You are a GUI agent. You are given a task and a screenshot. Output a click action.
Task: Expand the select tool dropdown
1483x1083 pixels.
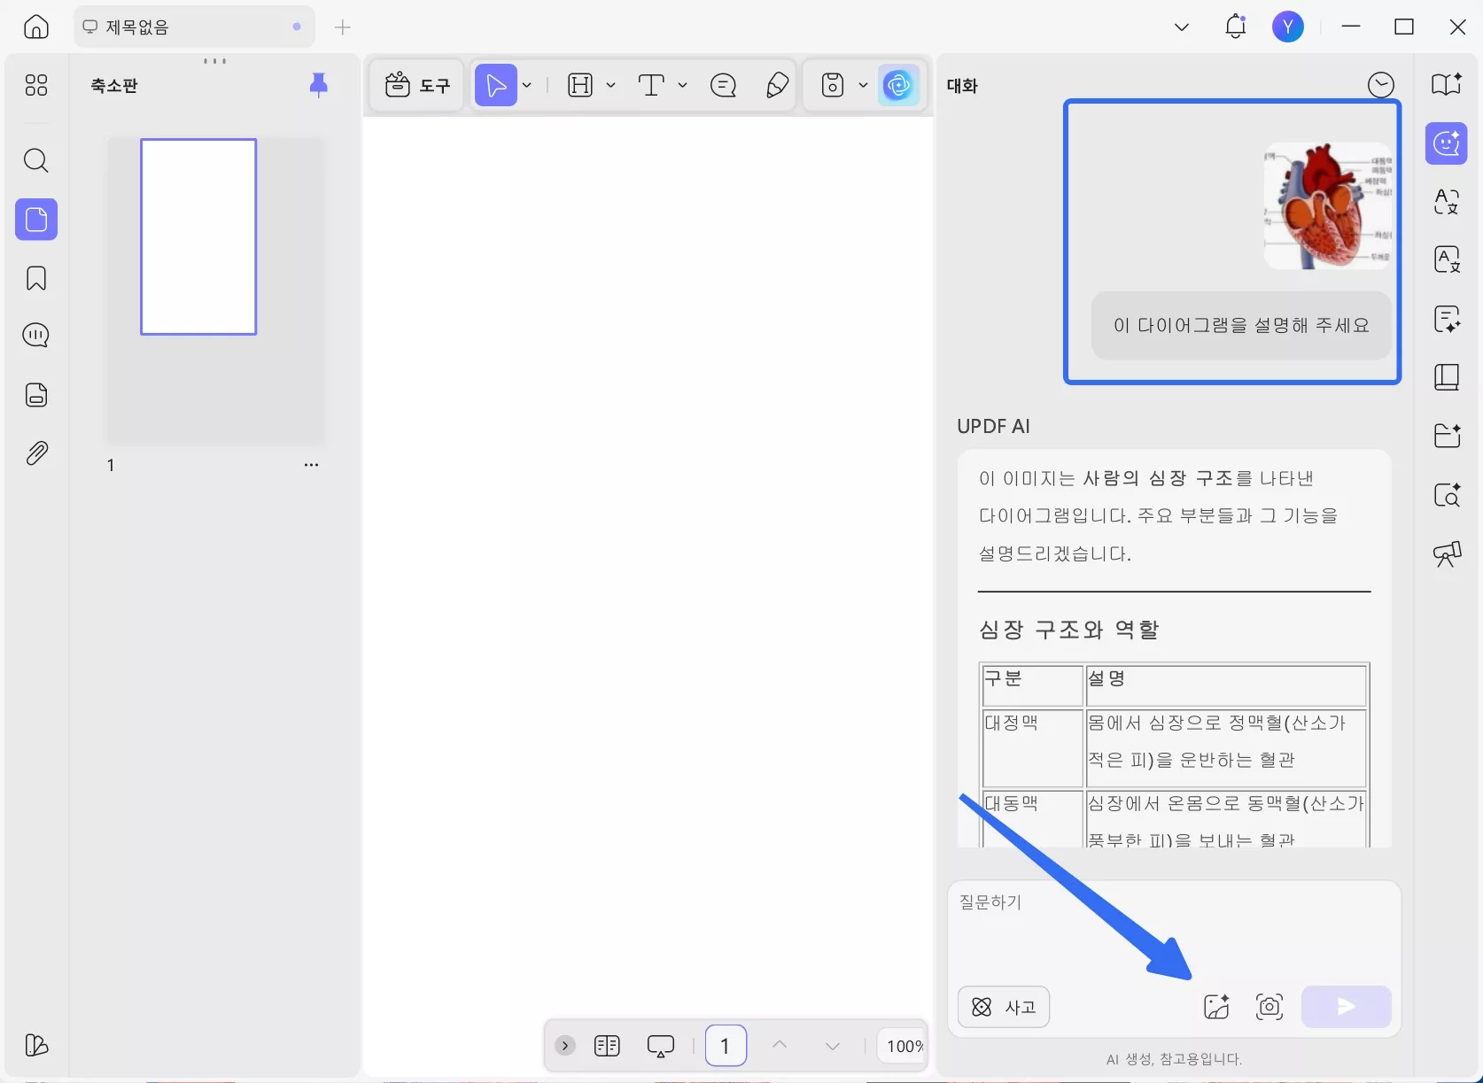tap(526, 85)
